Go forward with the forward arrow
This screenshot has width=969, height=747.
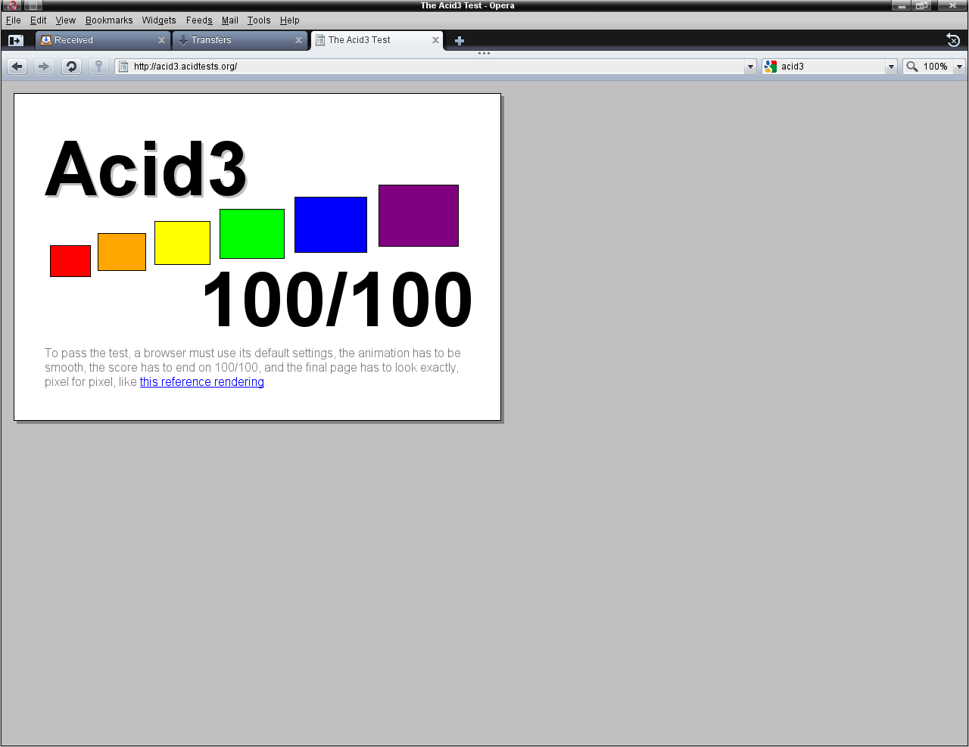click(44, 67)
